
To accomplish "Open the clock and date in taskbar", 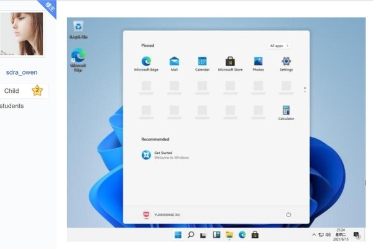I will point(341,235).
